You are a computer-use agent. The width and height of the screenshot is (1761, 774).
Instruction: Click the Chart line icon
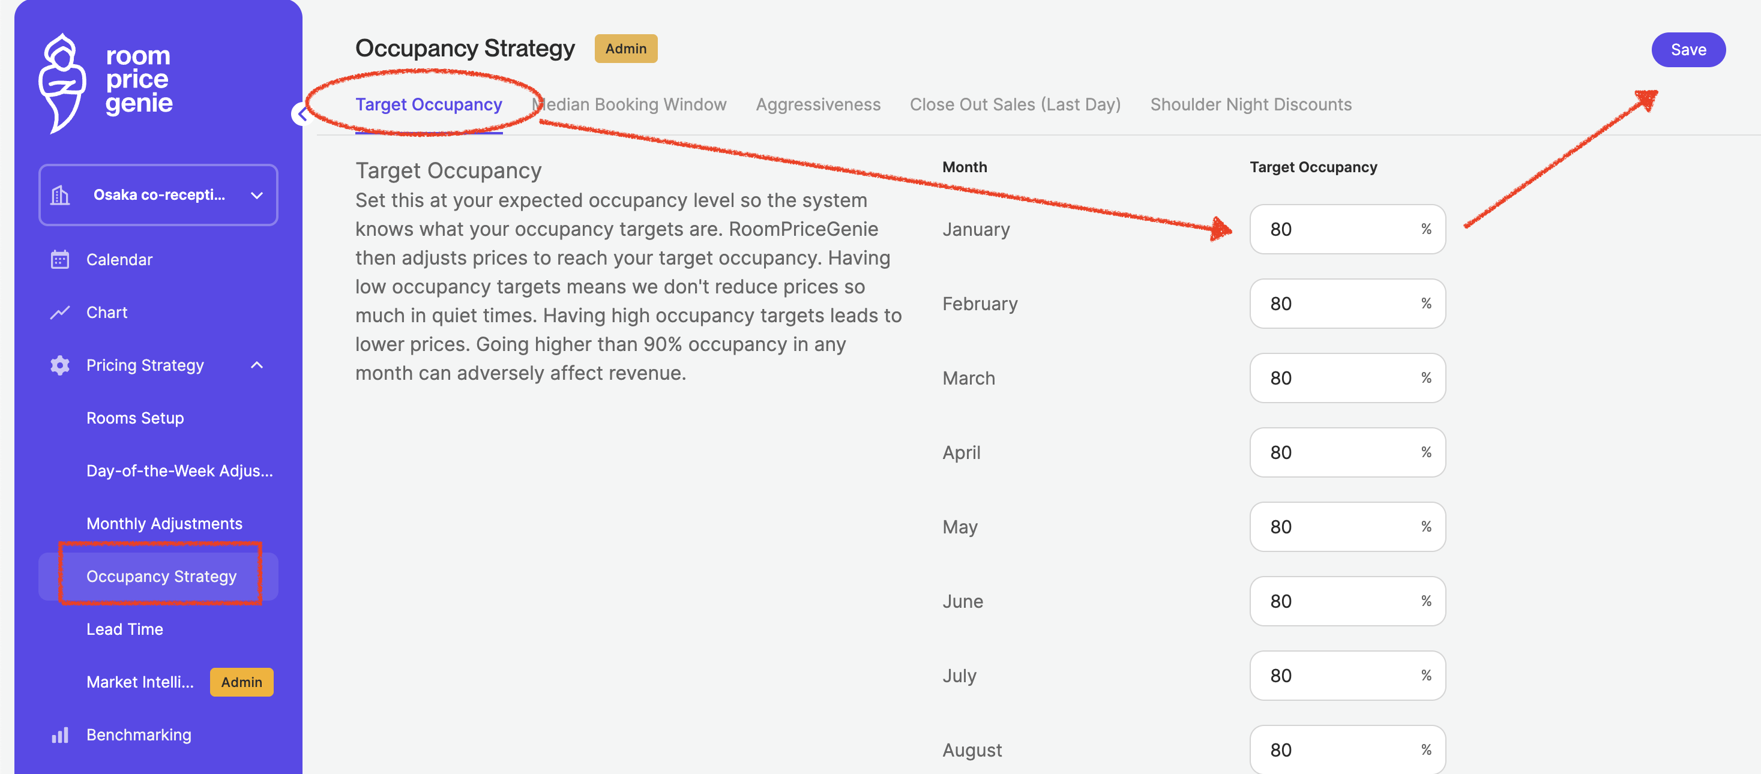[60, 313]
